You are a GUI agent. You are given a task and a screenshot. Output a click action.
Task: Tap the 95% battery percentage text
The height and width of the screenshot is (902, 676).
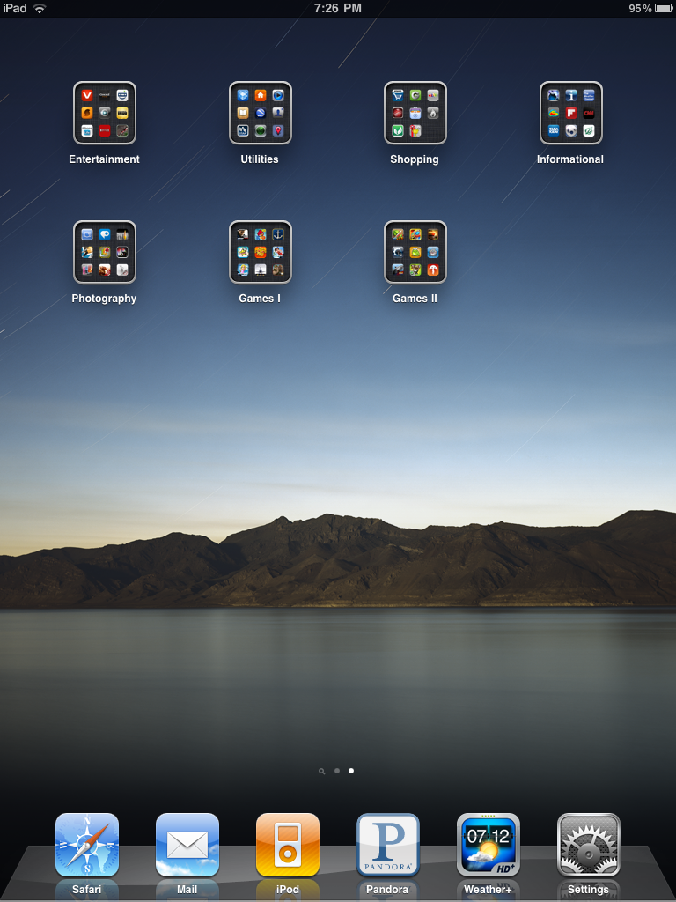641,8
